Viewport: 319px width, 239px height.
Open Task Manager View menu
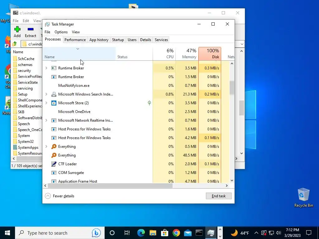76,32
